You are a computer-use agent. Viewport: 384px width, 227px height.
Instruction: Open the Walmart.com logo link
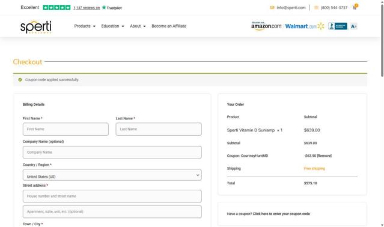[x=305, y=26]
